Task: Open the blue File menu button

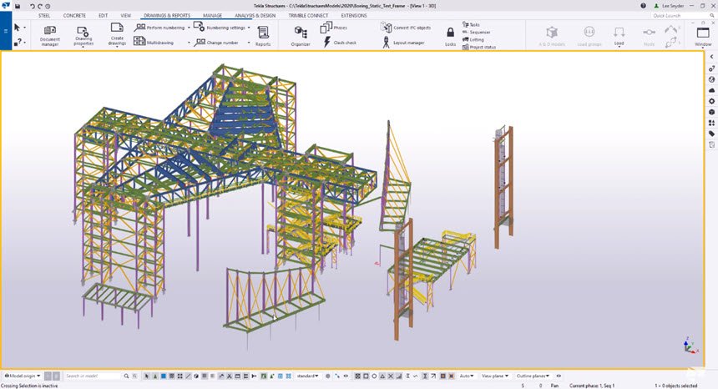Action: point(6,31)
